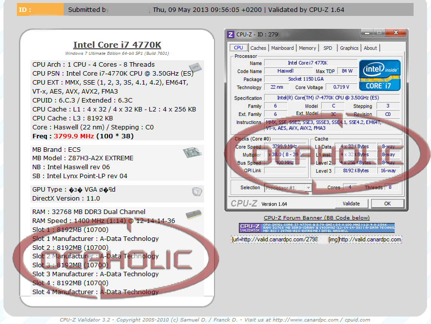The height and width of the screenshot is (324, 431).
Task: Click the submission date in the header bar
Action: click(x=207, y=9)
